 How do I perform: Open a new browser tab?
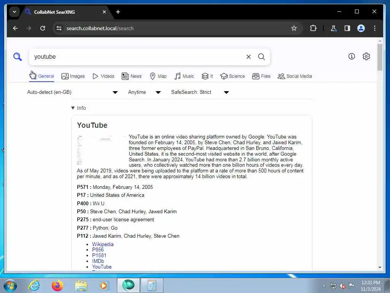[x=118, y=12]
